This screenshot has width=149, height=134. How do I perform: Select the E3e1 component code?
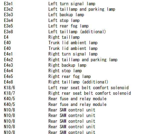point(8,4)
